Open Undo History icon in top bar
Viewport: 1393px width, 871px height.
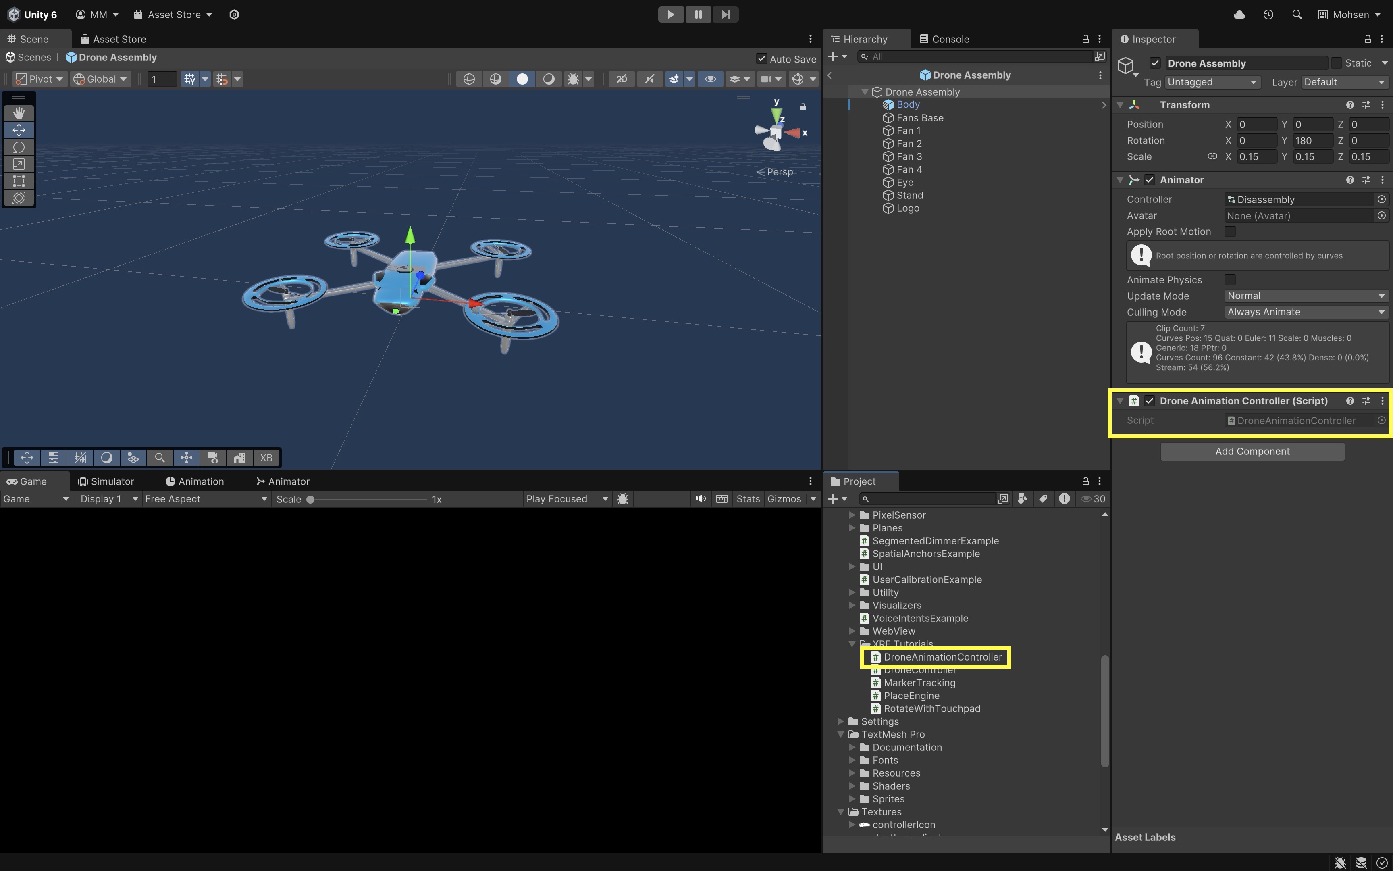tap(1268, 15)
